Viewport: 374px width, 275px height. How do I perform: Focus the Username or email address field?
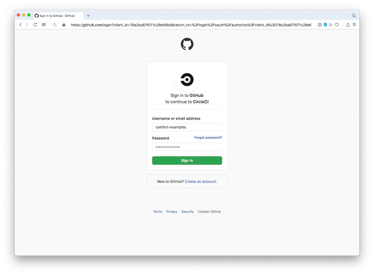click(x=187, y=127)
